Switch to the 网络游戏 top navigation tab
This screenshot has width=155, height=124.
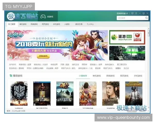34,24
